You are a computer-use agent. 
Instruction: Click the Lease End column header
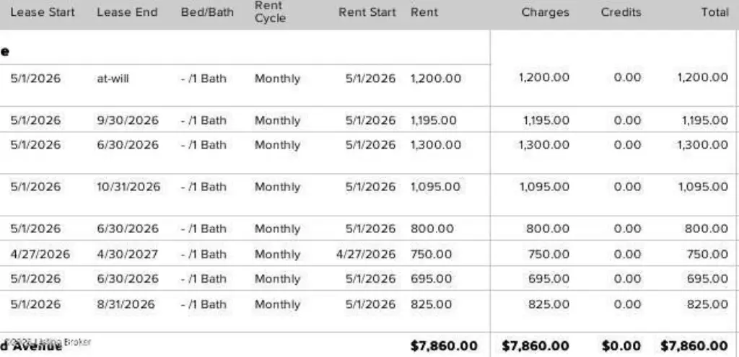coord(127,12)
